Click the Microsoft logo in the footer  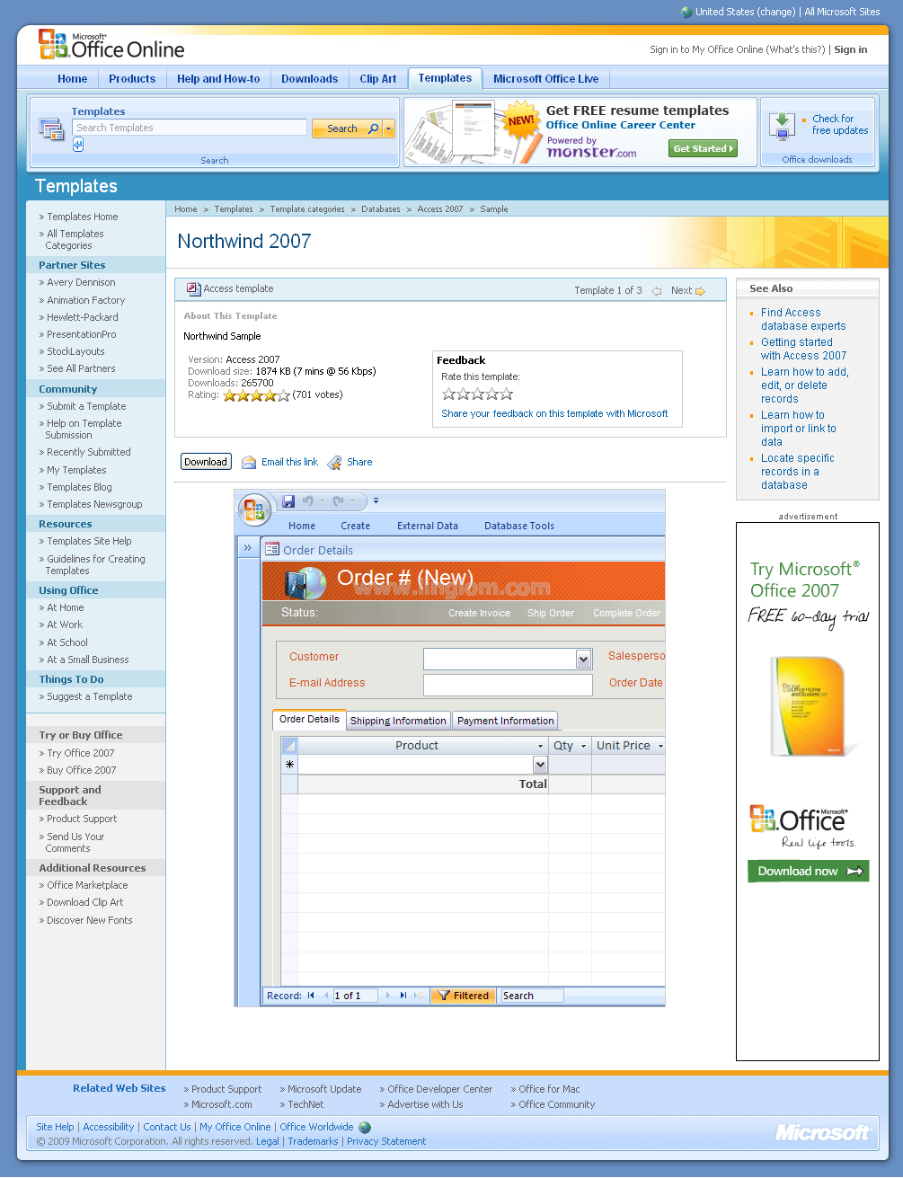(x=823, y=1132)
